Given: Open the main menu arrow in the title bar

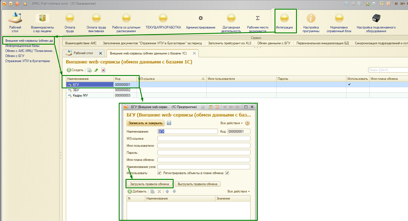Looking at the screenshot, I should 11,4.
